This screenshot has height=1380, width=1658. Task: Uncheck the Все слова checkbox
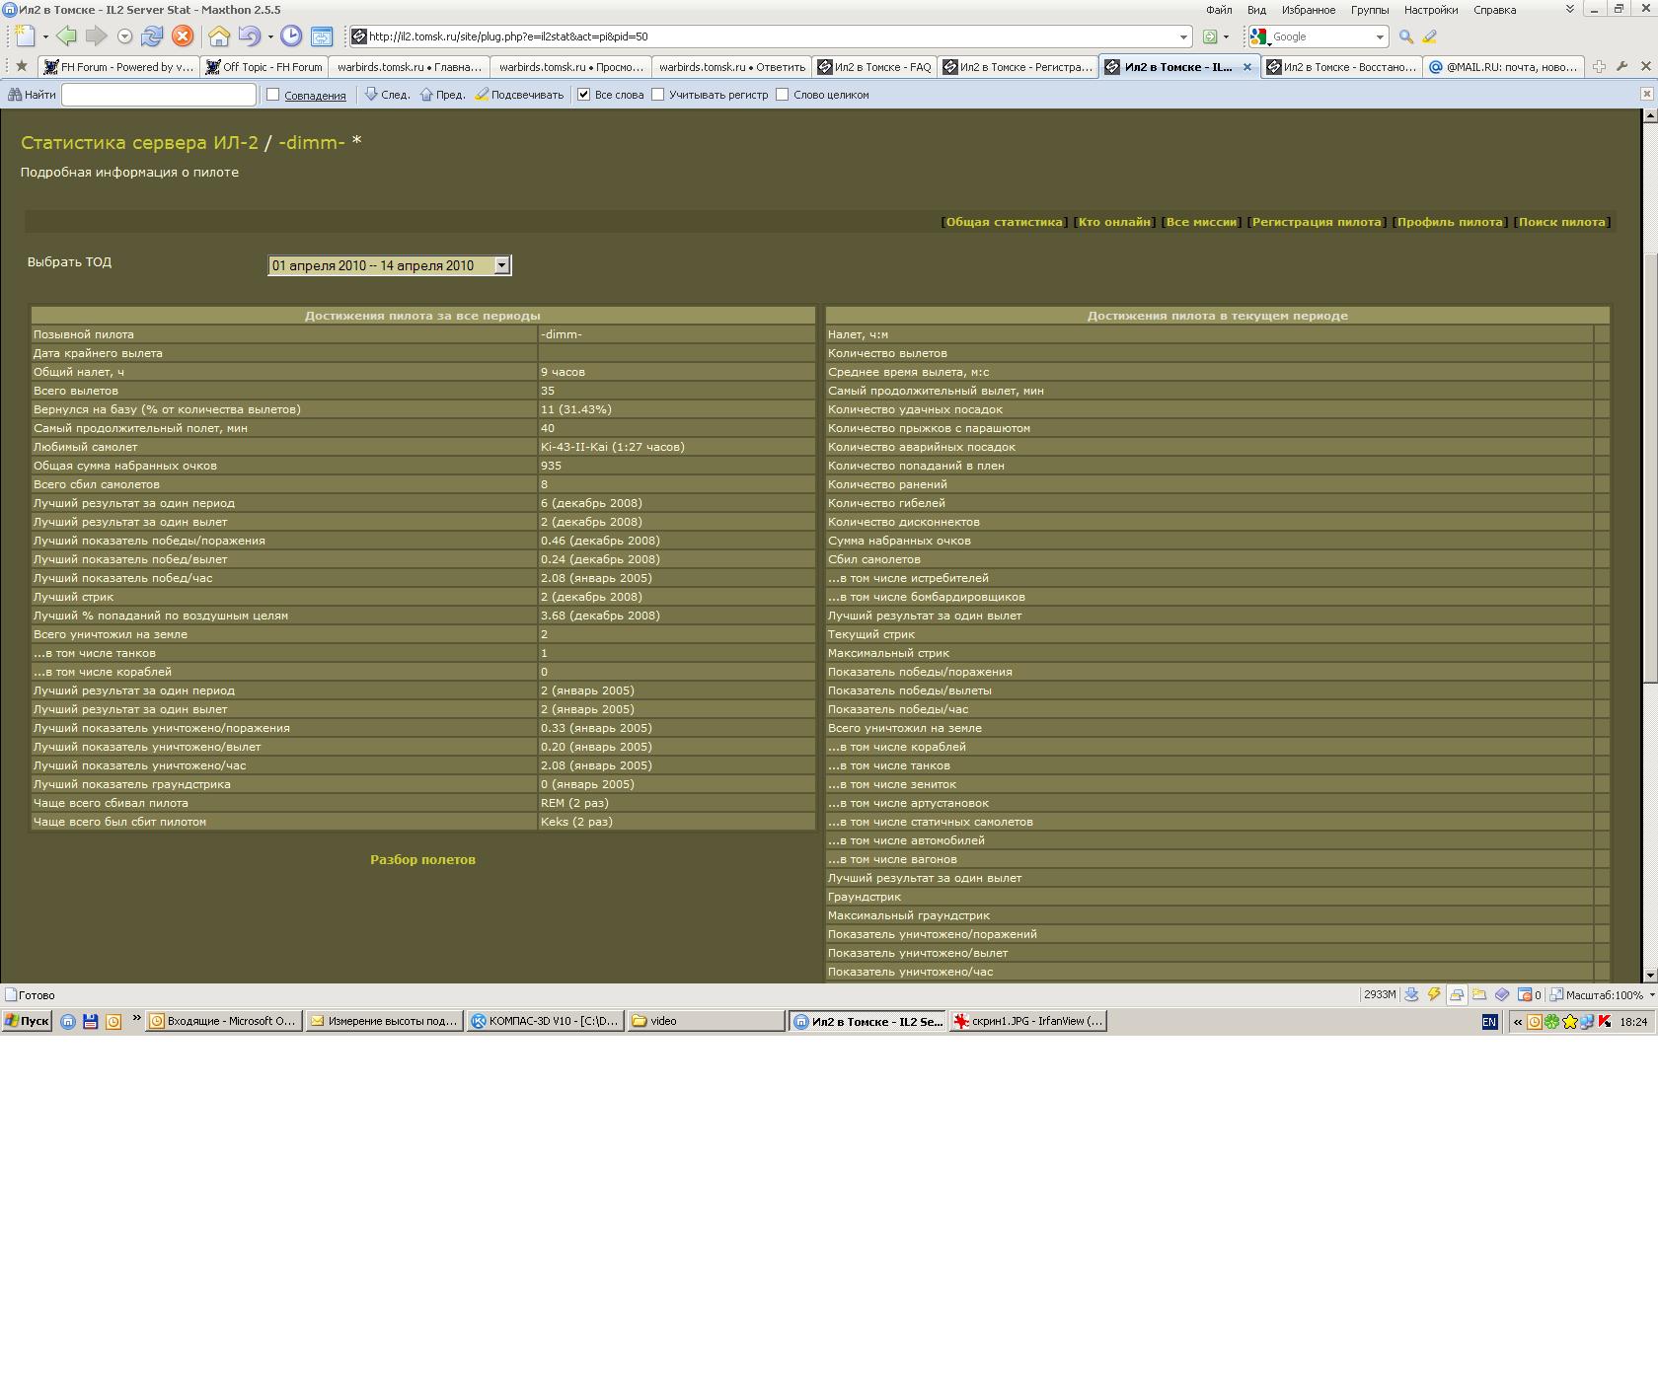tap(584, 95)
